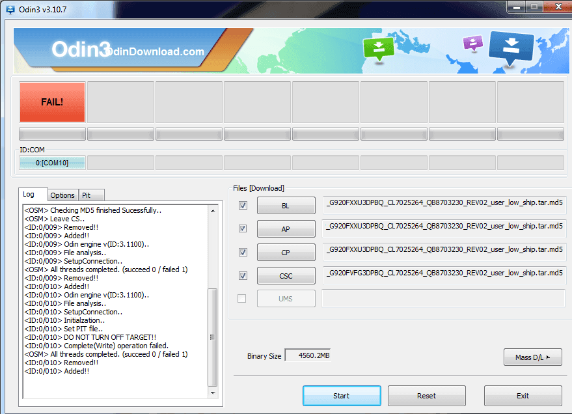
Task: Maximize the Odin3 window
Action: (x=534, y=7)
